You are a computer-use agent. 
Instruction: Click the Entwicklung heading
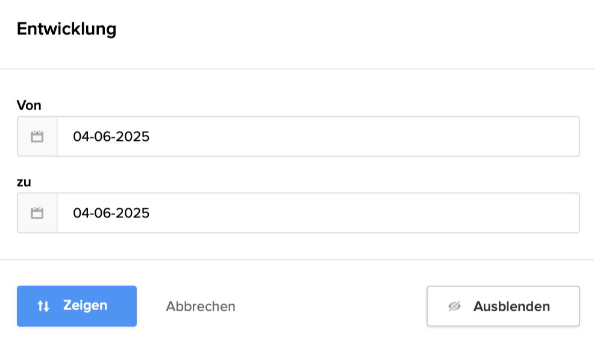(66, 29)
